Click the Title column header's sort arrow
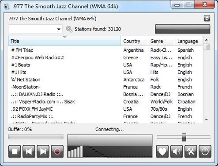Screen dimensions: 218x166 pyautogui.click(x=65, y=37)
